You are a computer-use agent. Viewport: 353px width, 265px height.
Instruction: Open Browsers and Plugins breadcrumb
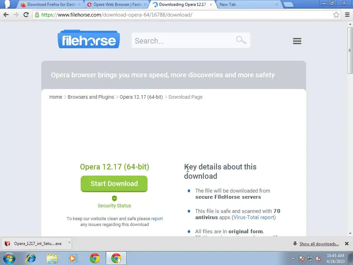click(x=91, y=97)
